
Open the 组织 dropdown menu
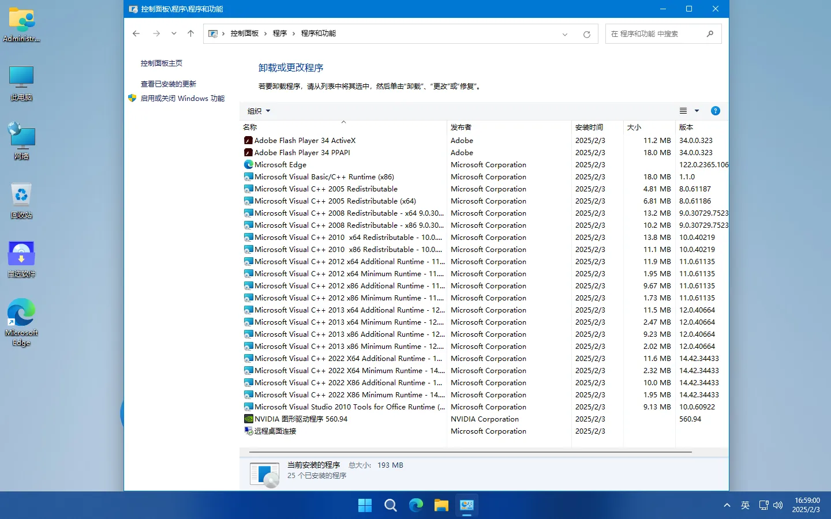259,111
